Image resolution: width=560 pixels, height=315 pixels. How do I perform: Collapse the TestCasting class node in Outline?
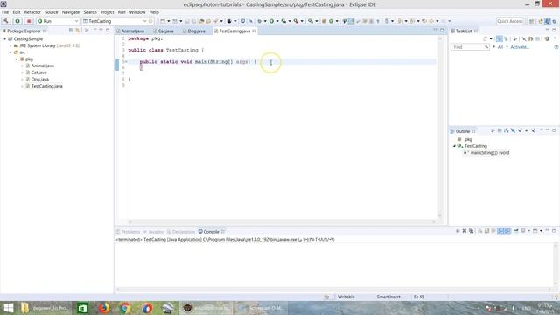pyautogui.click(x=454, y=146)
